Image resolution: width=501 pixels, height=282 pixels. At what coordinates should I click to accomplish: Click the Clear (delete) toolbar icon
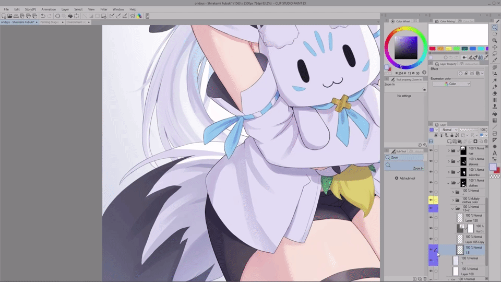pyautogui.click(x=57, y=16)
